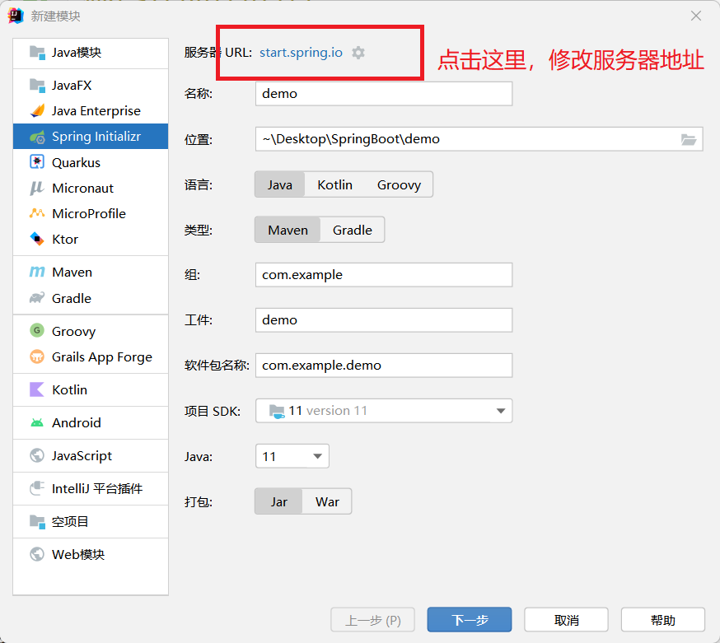Select the Maven generator entry
Viewport: 720px width, 643px height.
click(91, 273)
